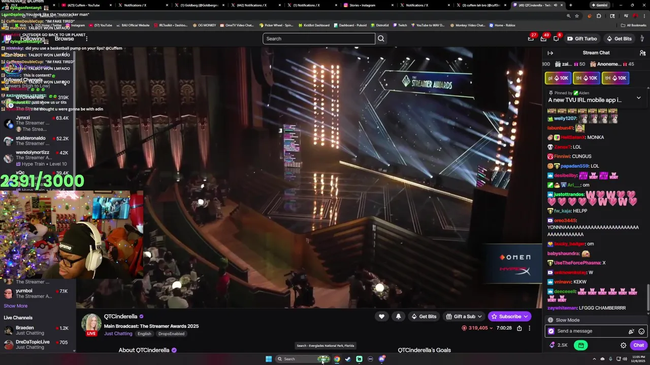Open the Browse menu item
Screen dimensions: 650x365
64,39
